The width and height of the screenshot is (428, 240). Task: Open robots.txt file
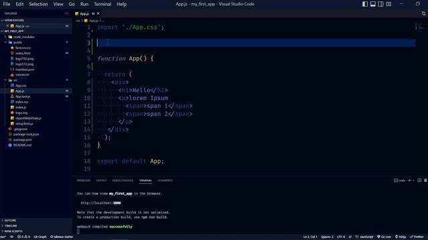click(x=22, y=75)
